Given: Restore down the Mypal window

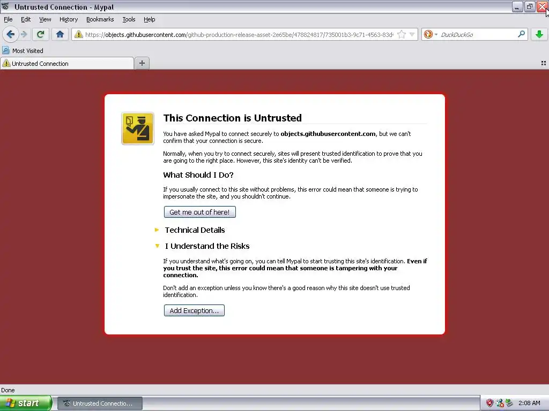Looking at the screenshot, I should click(530, 6).
